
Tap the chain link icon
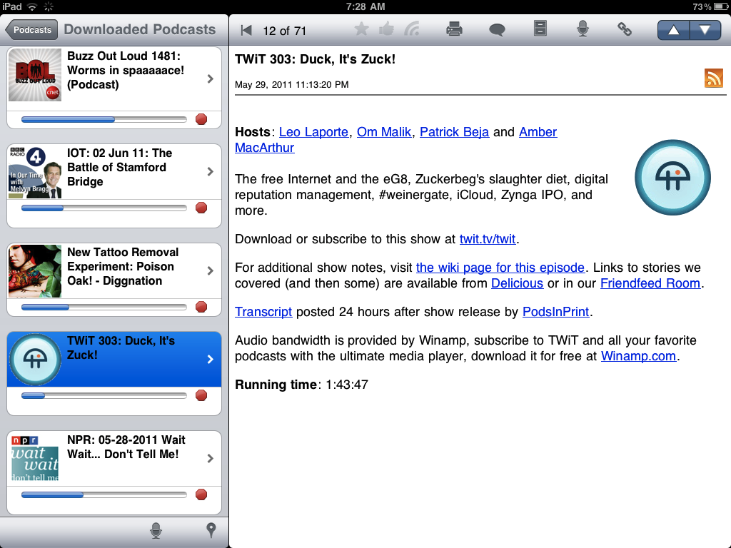click(x=625, y=29)
